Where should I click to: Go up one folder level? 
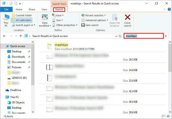click(x=21, y=36)
